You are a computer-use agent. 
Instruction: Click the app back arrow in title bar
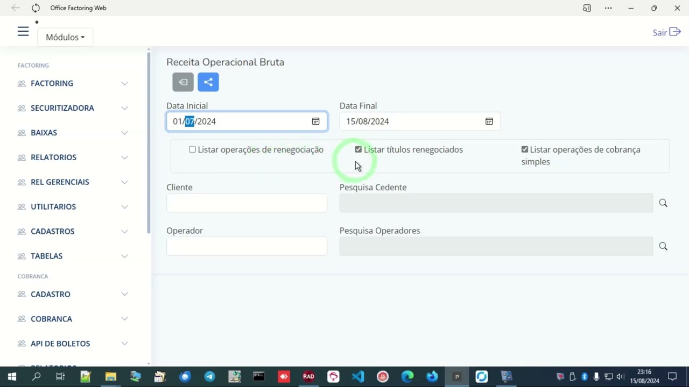pos(15,8)
